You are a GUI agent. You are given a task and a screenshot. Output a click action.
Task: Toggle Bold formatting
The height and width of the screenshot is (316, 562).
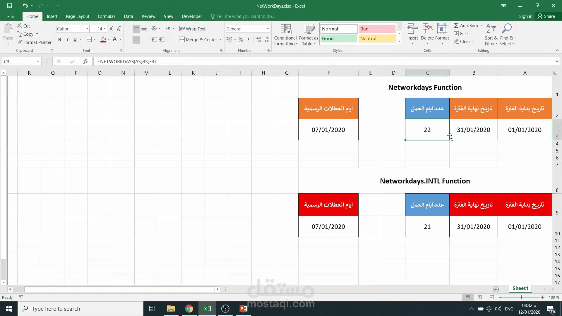click(x=60, y=39)
